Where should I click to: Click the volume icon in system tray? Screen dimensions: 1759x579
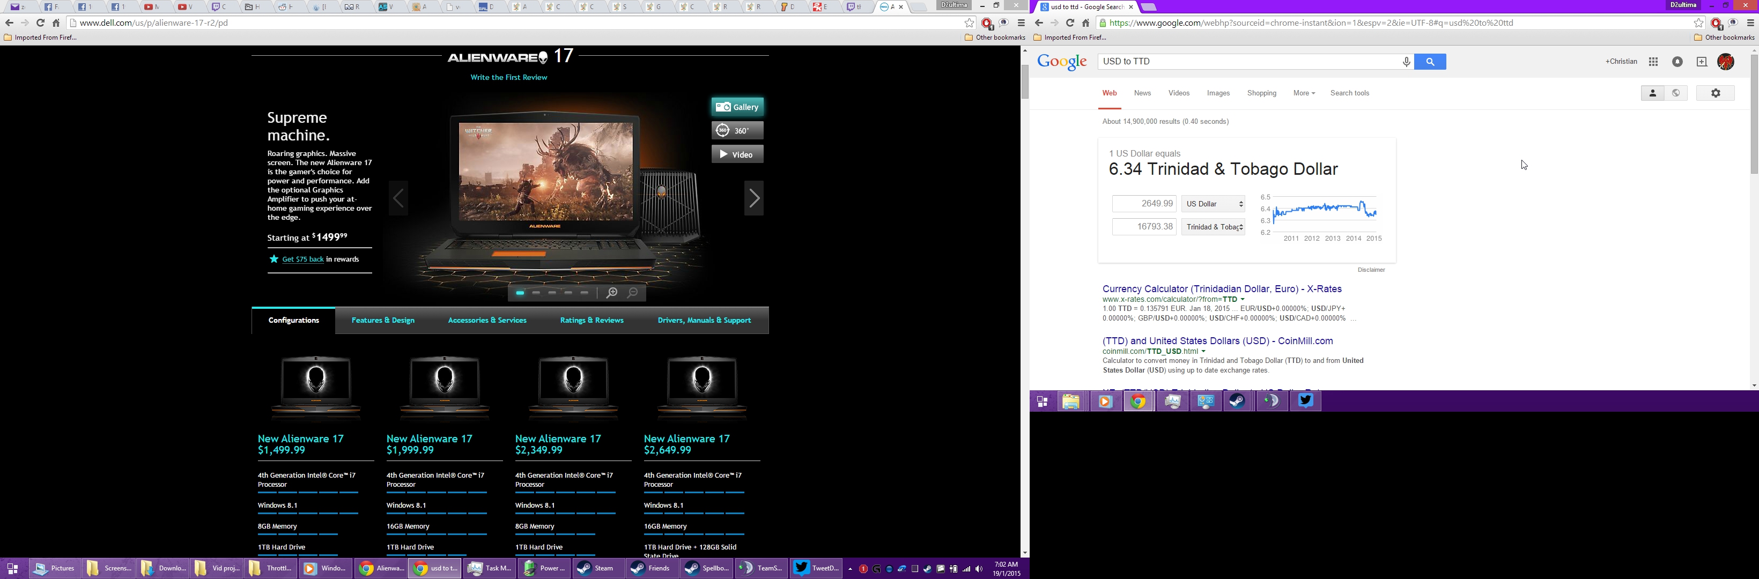point(979,569)
